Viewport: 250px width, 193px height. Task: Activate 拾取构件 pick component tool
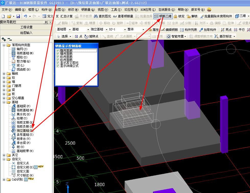[x=208, y=30]
